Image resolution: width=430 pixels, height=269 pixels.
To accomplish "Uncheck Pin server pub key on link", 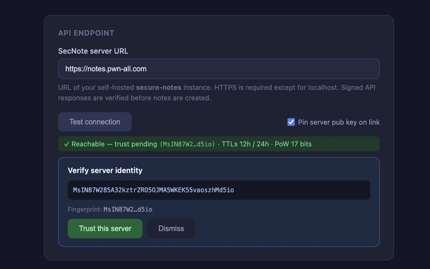I will (291, 122).
